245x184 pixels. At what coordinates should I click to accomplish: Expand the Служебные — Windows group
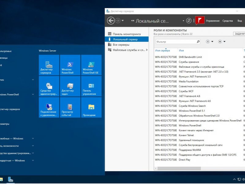point(33,139)
